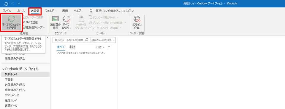Viewport: 285px width, 109px height.
Task: Select 削除済みアイテム under Outlook データ ファイル
Action: click(15, 90)
